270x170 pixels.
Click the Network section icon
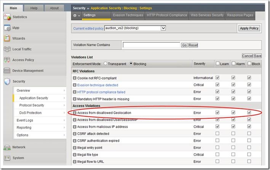[7, 147]
